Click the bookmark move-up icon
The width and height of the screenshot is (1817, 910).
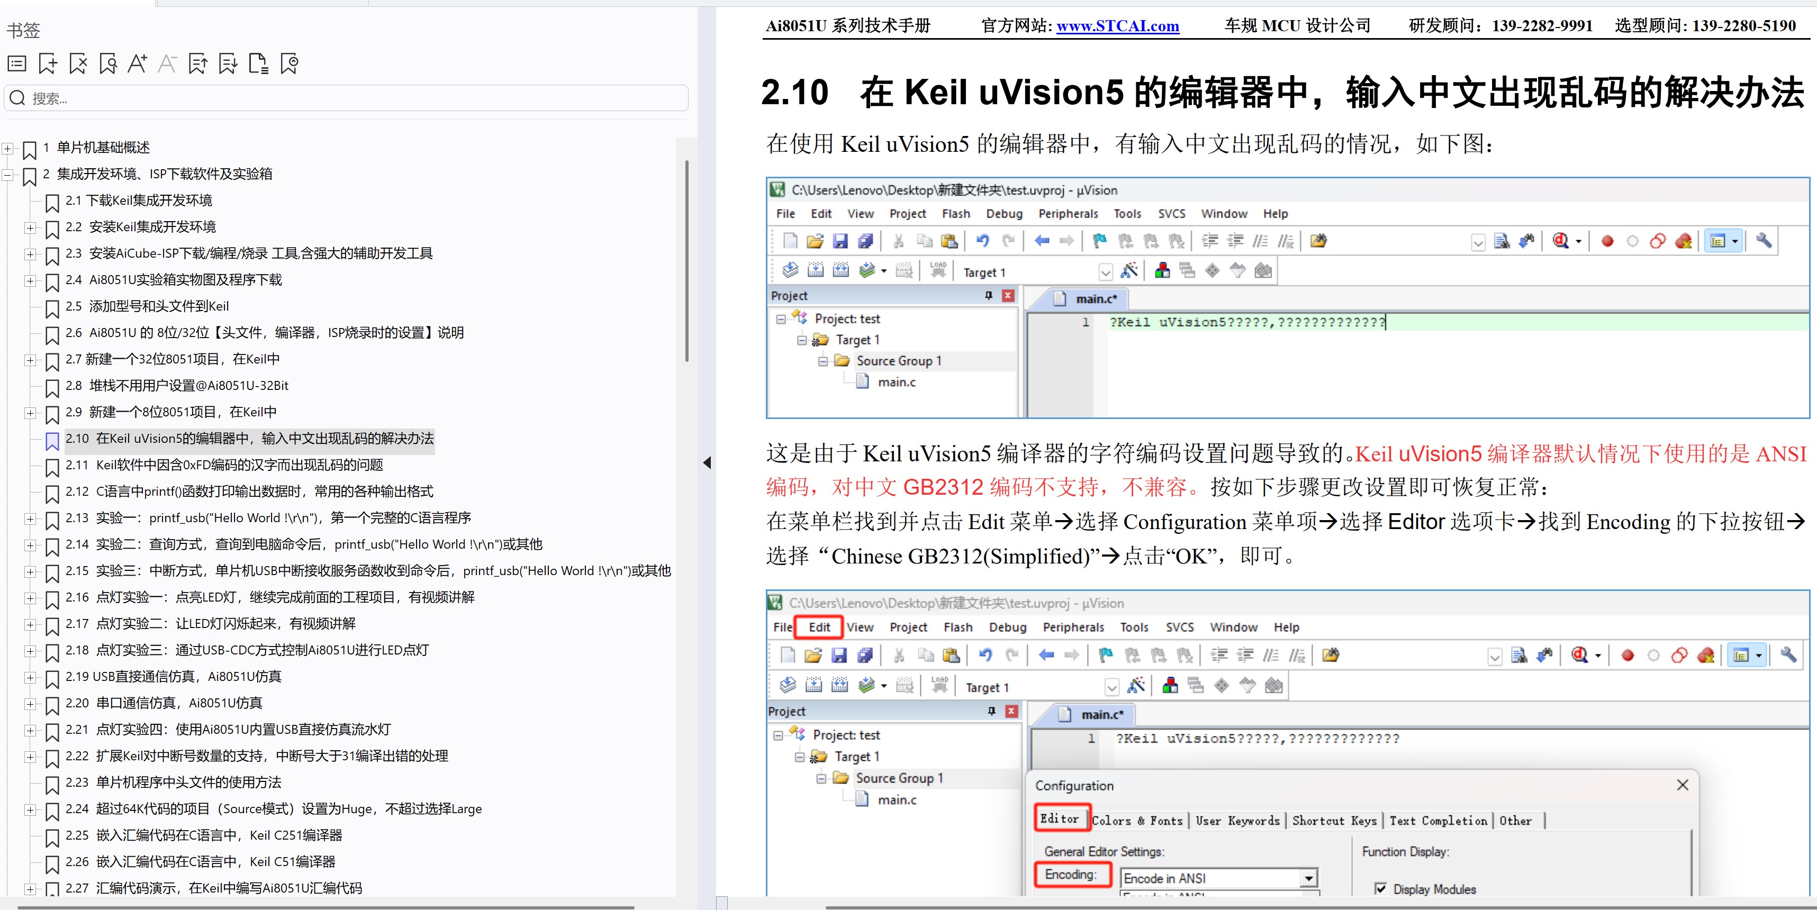click(198, 64)
